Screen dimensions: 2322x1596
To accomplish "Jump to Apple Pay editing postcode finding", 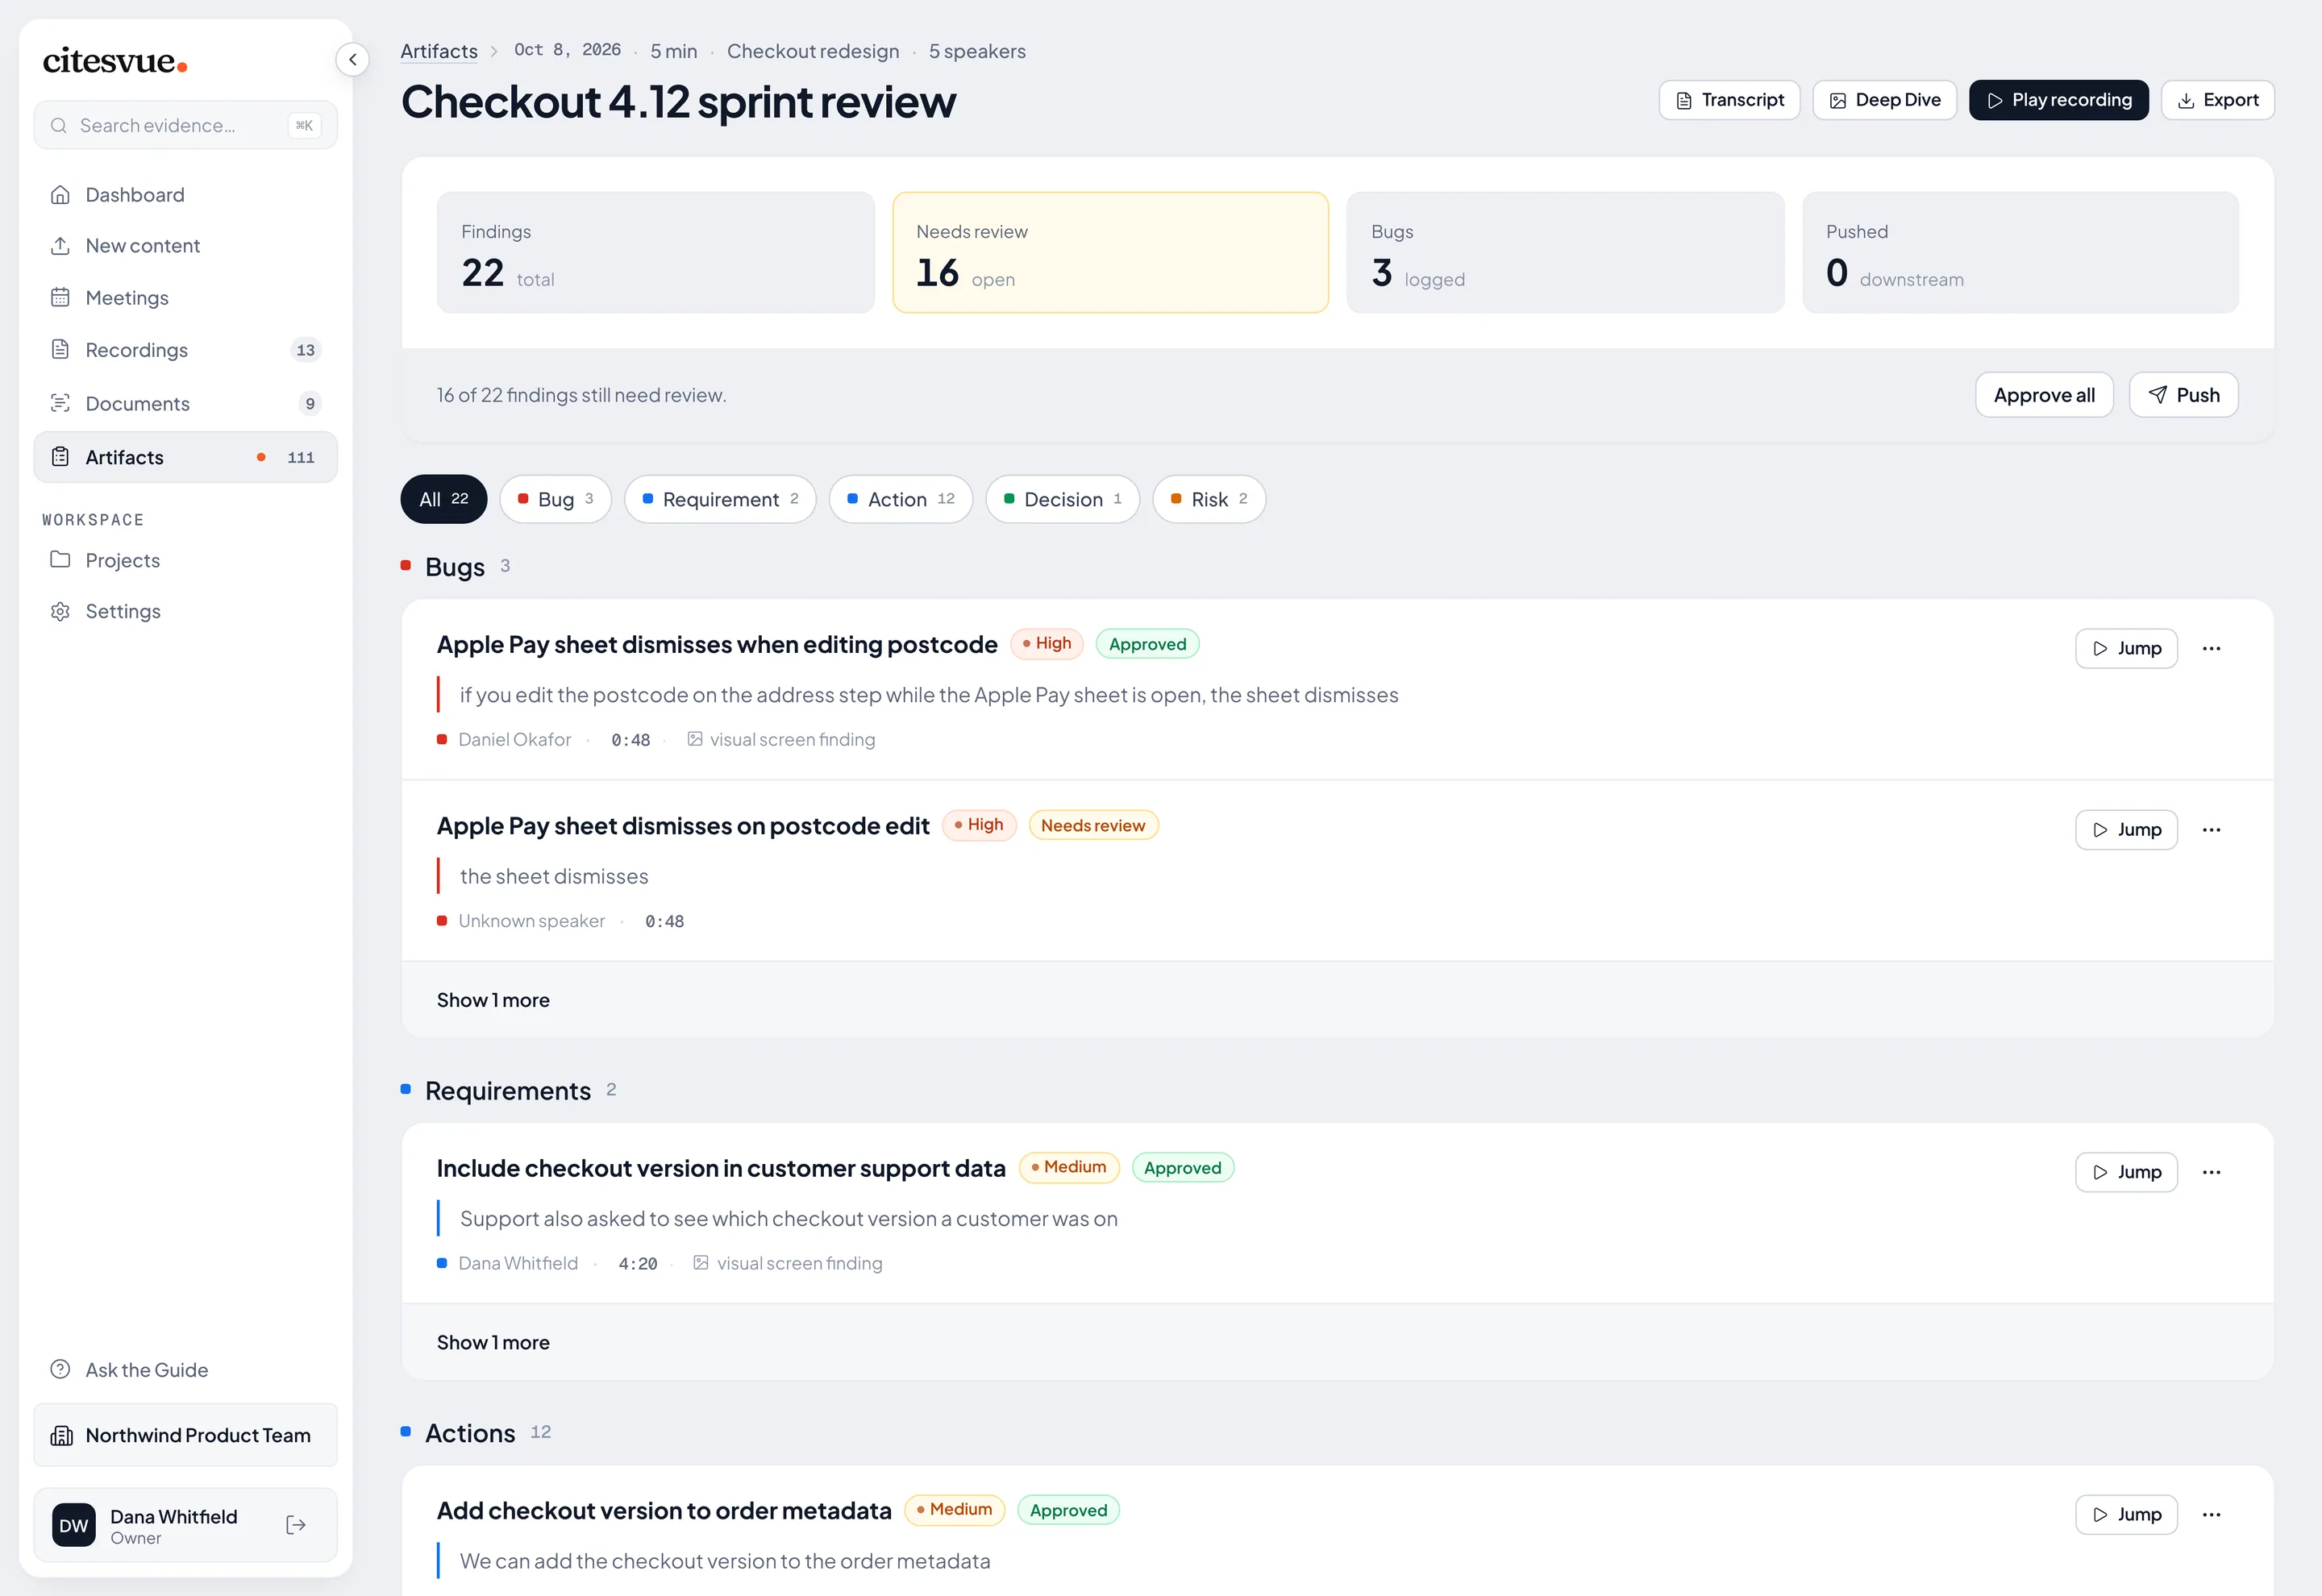I will [x=2126, y=648].
